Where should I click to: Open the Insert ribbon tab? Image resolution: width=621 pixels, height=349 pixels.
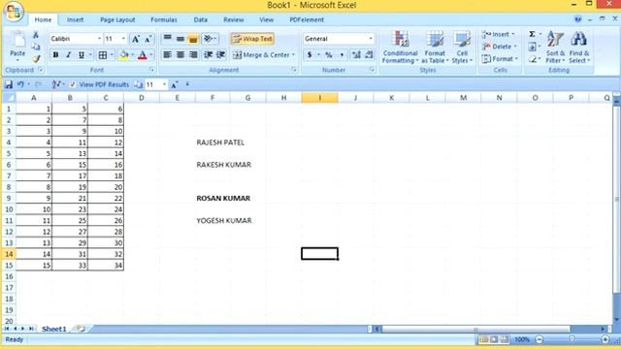[x=75, y=19]
